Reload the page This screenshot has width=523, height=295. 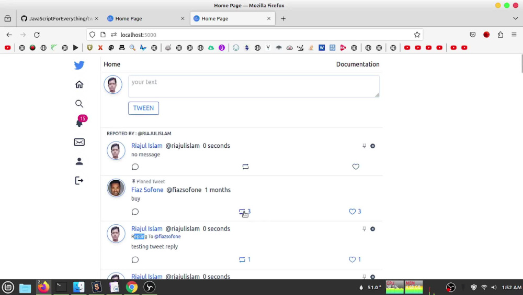pyautogui.click(x=37, y=35)
